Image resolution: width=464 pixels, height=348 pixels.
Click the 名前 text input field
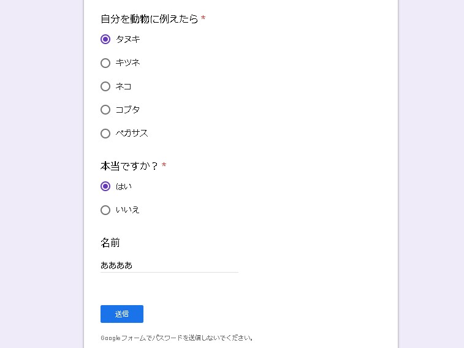click(169, 265)
